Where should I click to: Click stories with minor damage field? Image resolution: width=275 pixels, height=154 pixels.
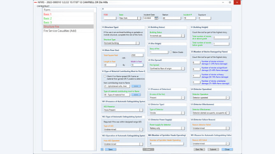(196, 63)
